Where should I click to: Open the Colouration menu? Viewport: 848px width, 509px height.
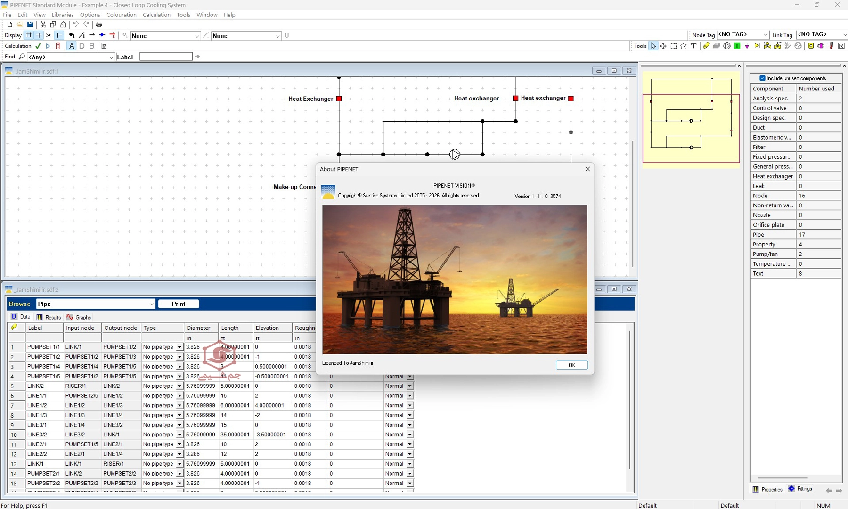(122, 15)
